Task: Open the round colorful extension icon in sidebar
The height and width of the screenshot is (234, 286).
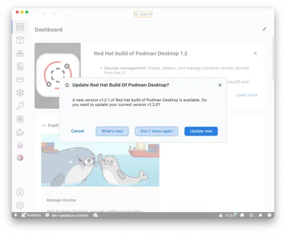Action: [20, 158]
